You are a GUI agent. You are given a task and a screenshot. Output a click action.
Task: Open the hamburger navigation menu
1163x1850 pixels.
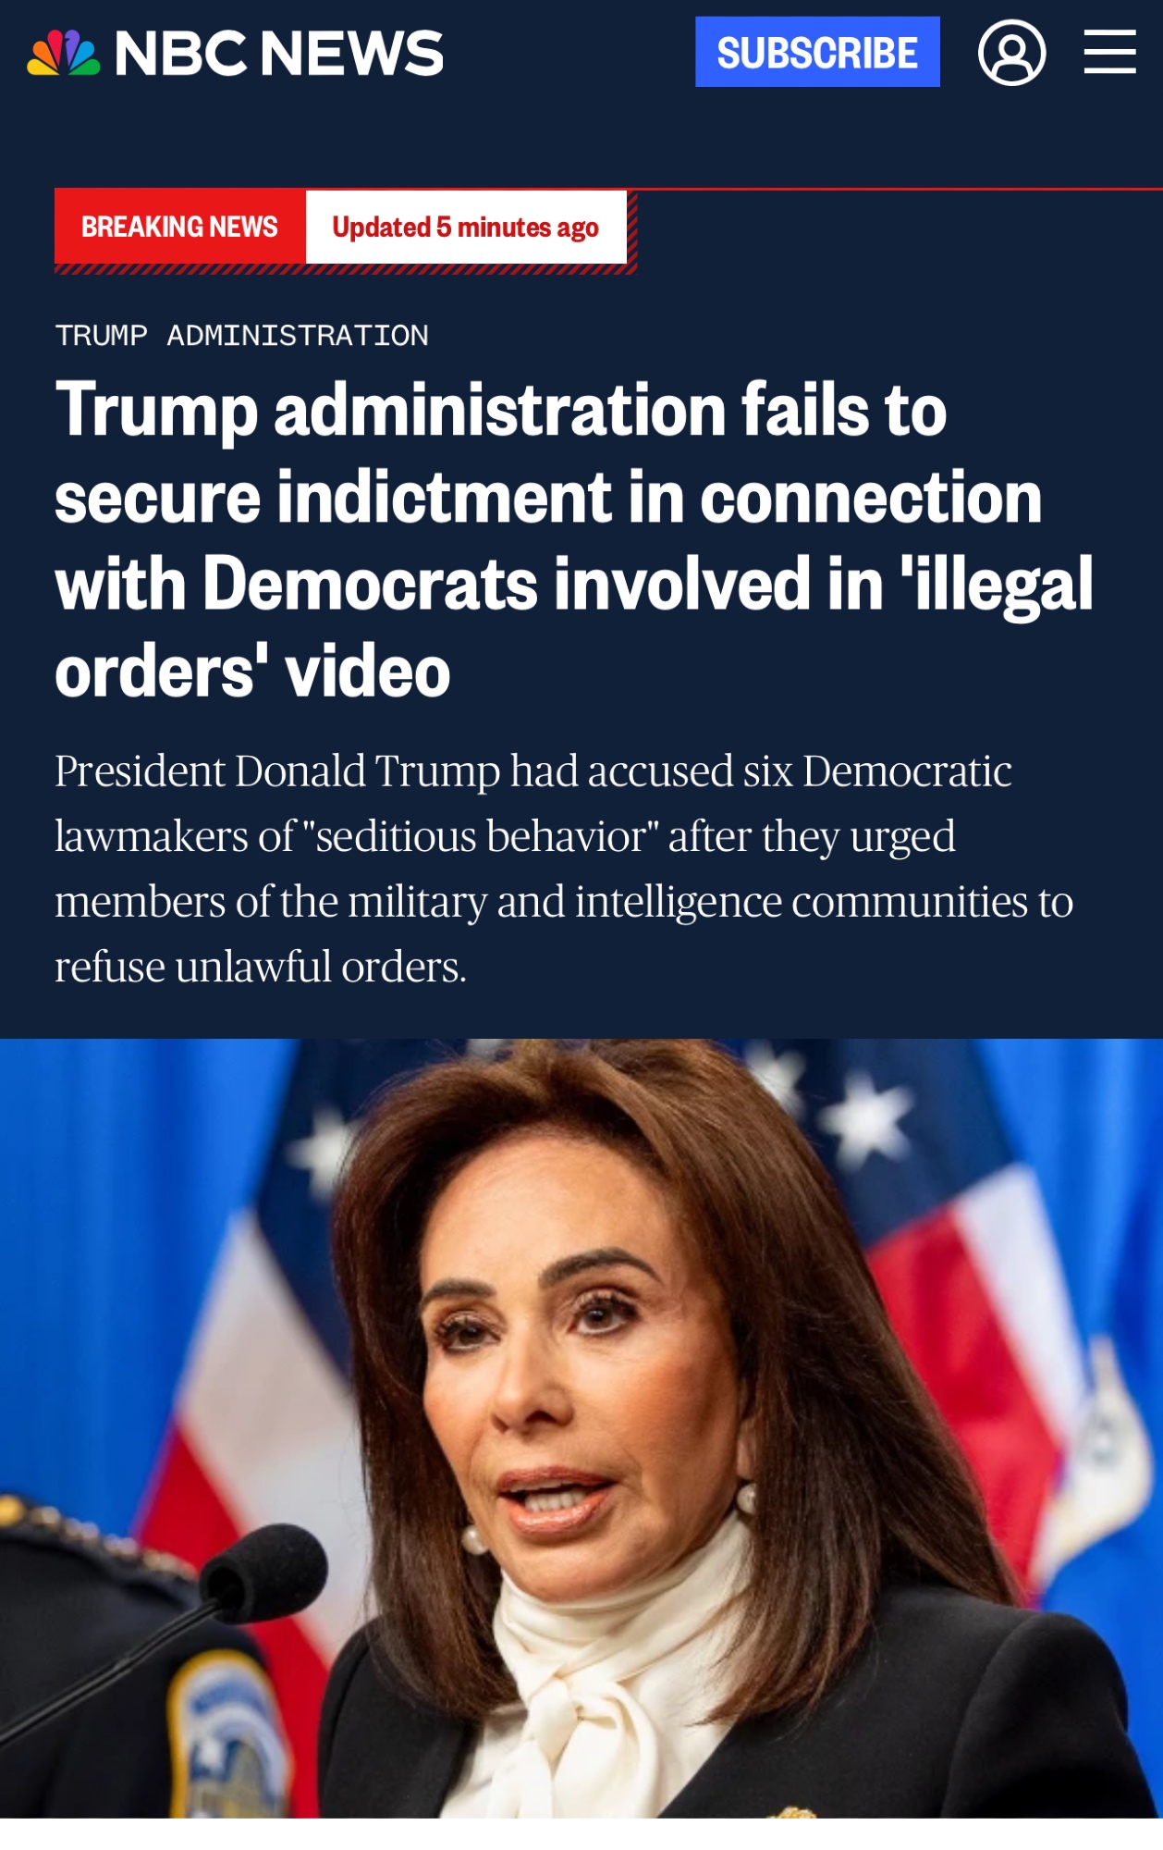pyautogui.click(x=1110, y=51)
